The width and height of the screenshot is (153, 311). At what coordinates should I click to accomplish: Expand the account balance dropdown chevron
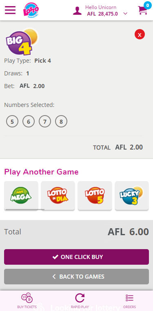pyautogui.click(x=125, y=14)
